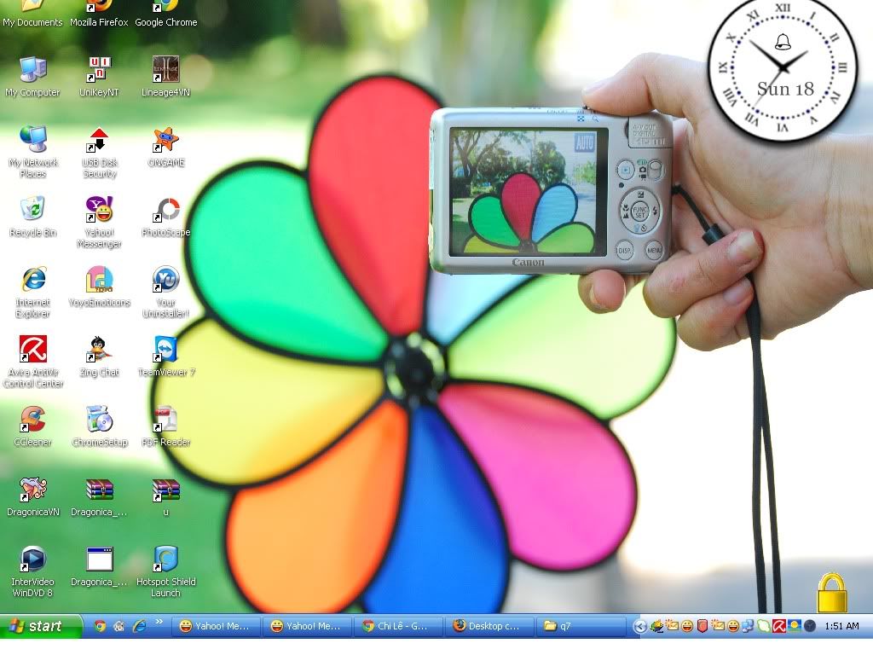Image resolution: width=873 pixels, height=655 pixels.
Task: Launch Internet Explorer from quick launch
Action: click(138, 626)
